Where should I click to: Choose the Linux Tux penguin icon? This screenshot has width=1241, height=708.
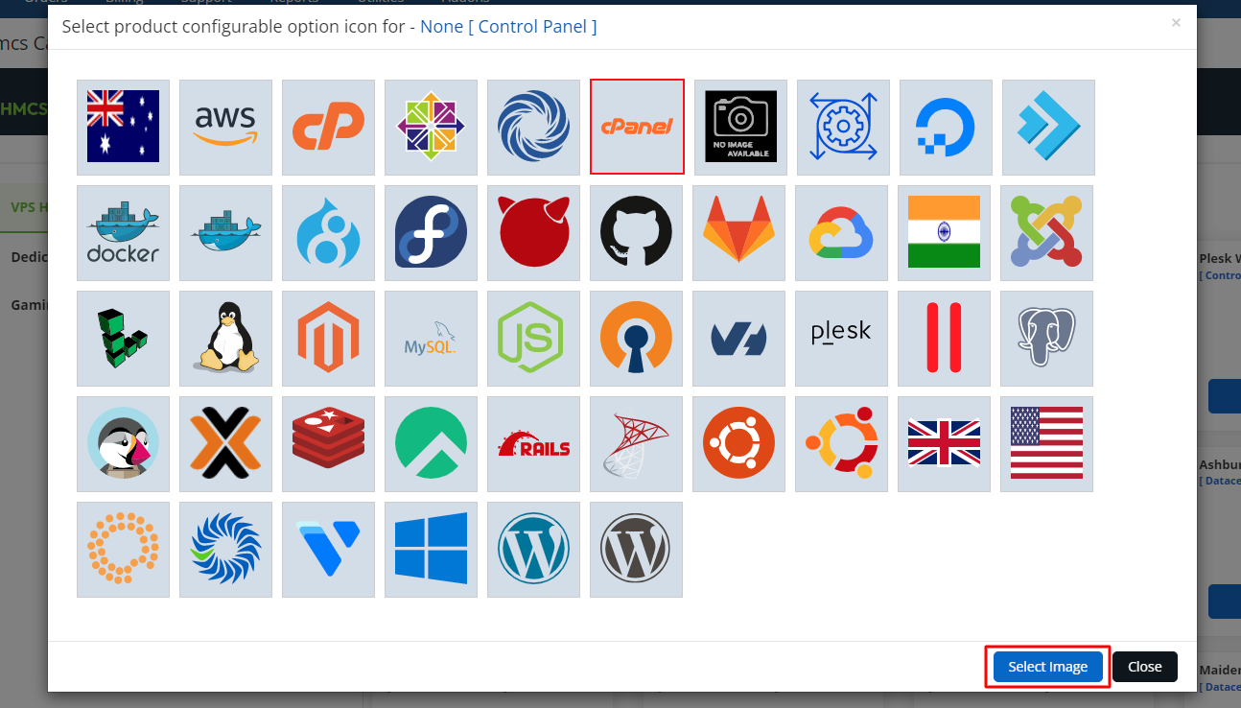[225, 338]
